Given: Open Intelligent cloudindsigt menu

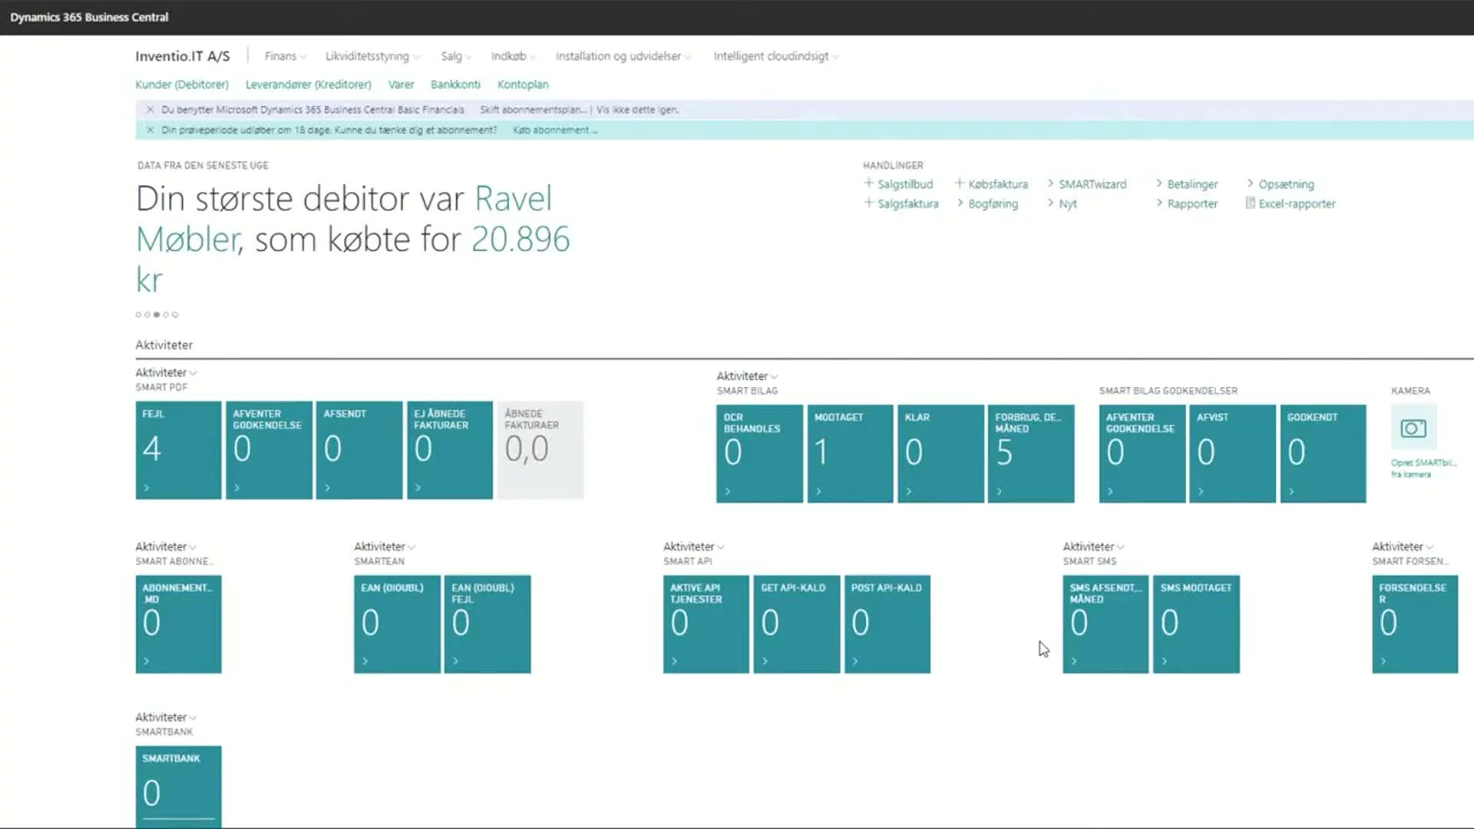Looking at the screenshot, I should click(775, 56).
